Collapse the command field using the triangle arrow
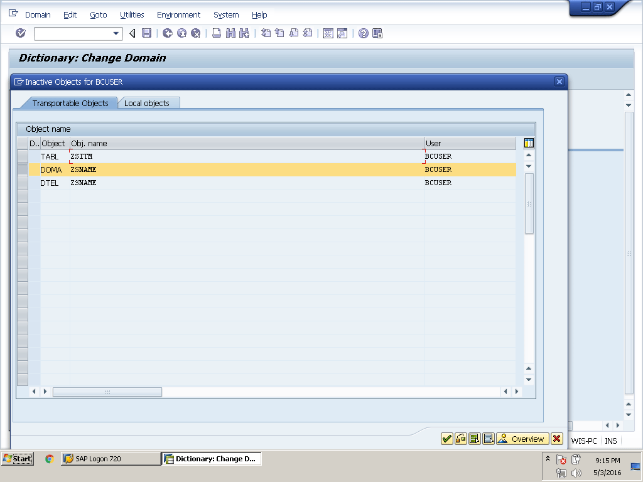 pyautogui.click(x=132, y=33)
